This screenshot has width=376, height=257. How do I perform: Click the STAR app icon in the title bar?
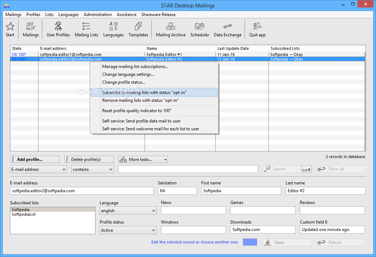(6, 5)
